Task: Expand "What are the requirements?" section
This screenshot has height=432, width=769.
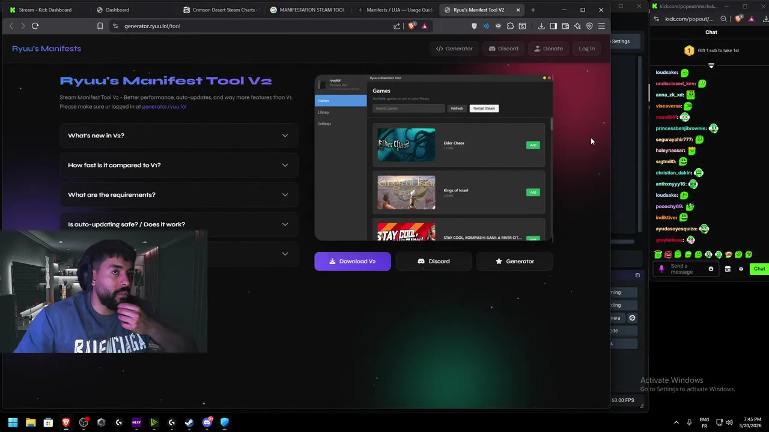Action: (178, 194)
